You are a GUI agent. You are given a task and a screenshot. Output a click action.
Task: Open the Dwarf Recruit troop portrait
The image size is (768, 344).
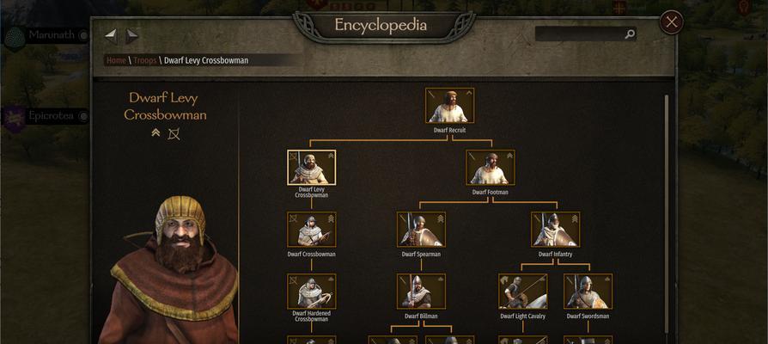point(449,106)
